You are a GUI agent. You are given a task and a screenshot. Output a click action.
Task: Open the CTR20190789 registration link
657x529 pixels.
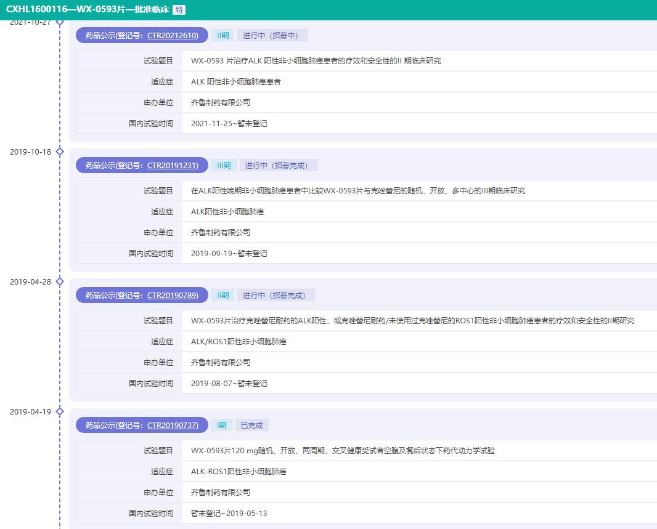click(173, 295)
